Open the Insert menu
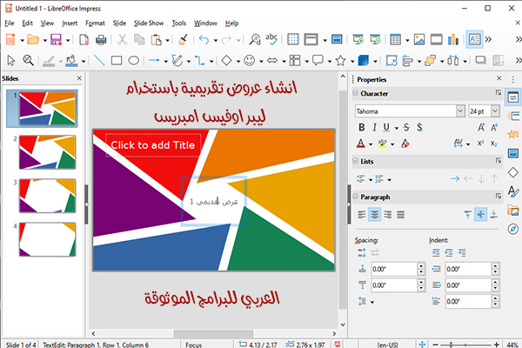 click(x=70, y=23)
